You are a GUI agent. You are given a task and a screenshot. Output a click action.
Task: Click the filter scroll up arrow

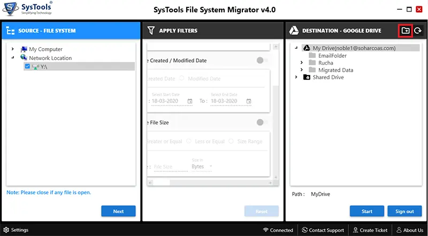click(x=276, y=47)
